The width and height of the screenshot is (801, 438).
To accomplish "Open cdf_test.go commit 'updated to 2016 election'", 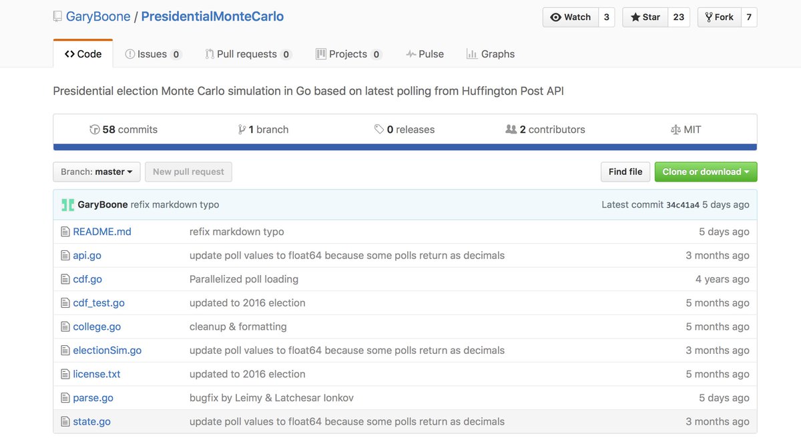I will click(x=247, y=302).
